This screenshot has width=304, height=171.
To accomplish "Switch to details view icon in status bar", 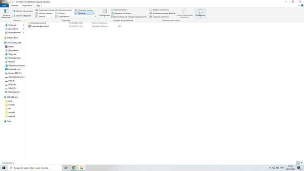I will click(298, 163).
